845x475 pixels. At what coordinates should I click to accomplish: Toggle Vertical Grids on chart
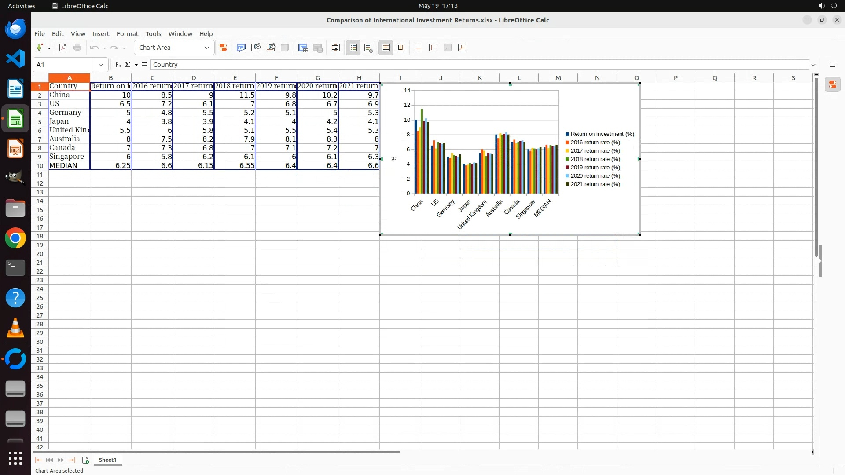[x=400, y=47]
